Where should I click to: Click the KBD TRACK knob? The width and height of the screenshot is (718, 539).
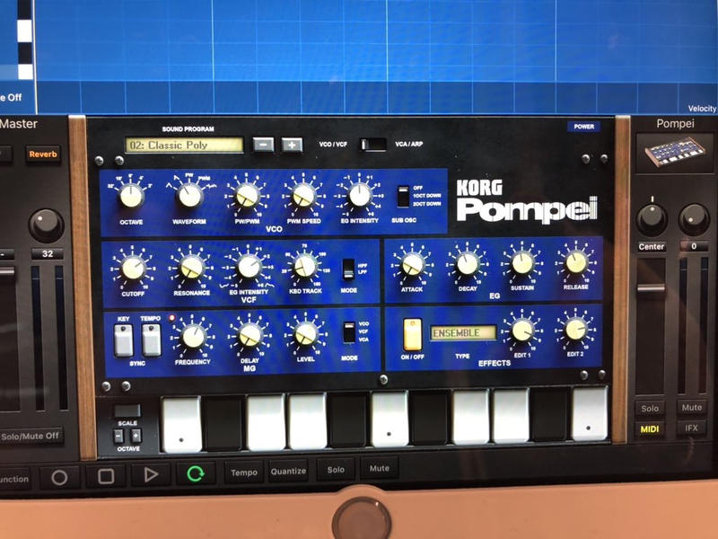click(305, 266)
